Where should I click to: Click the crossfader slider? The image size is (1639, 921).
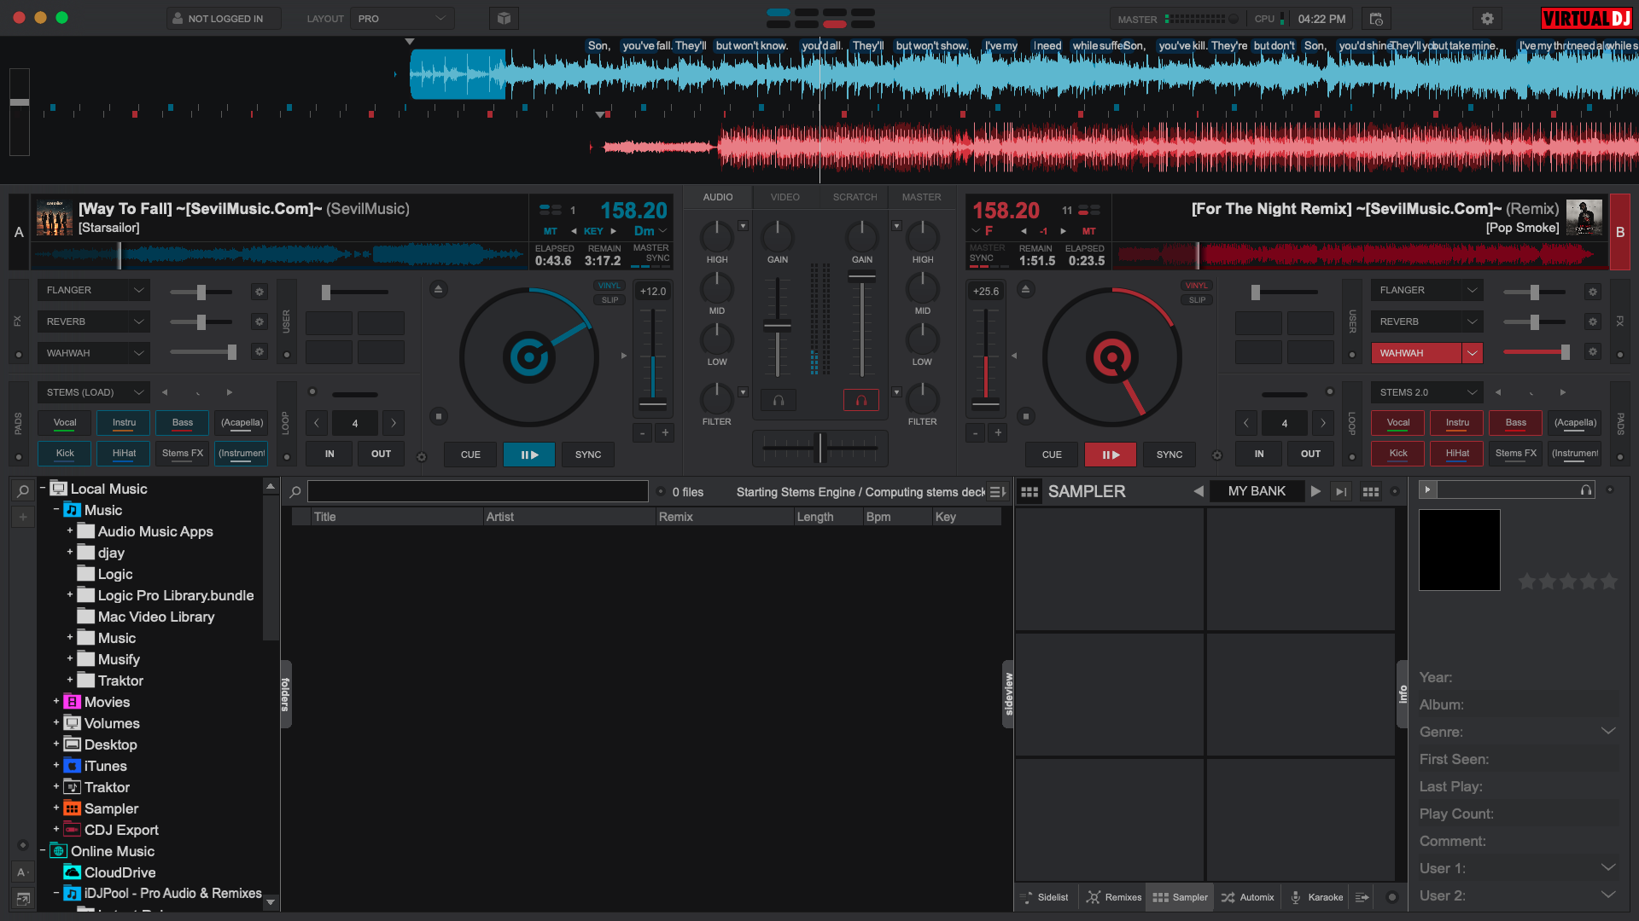coord(820,447)
